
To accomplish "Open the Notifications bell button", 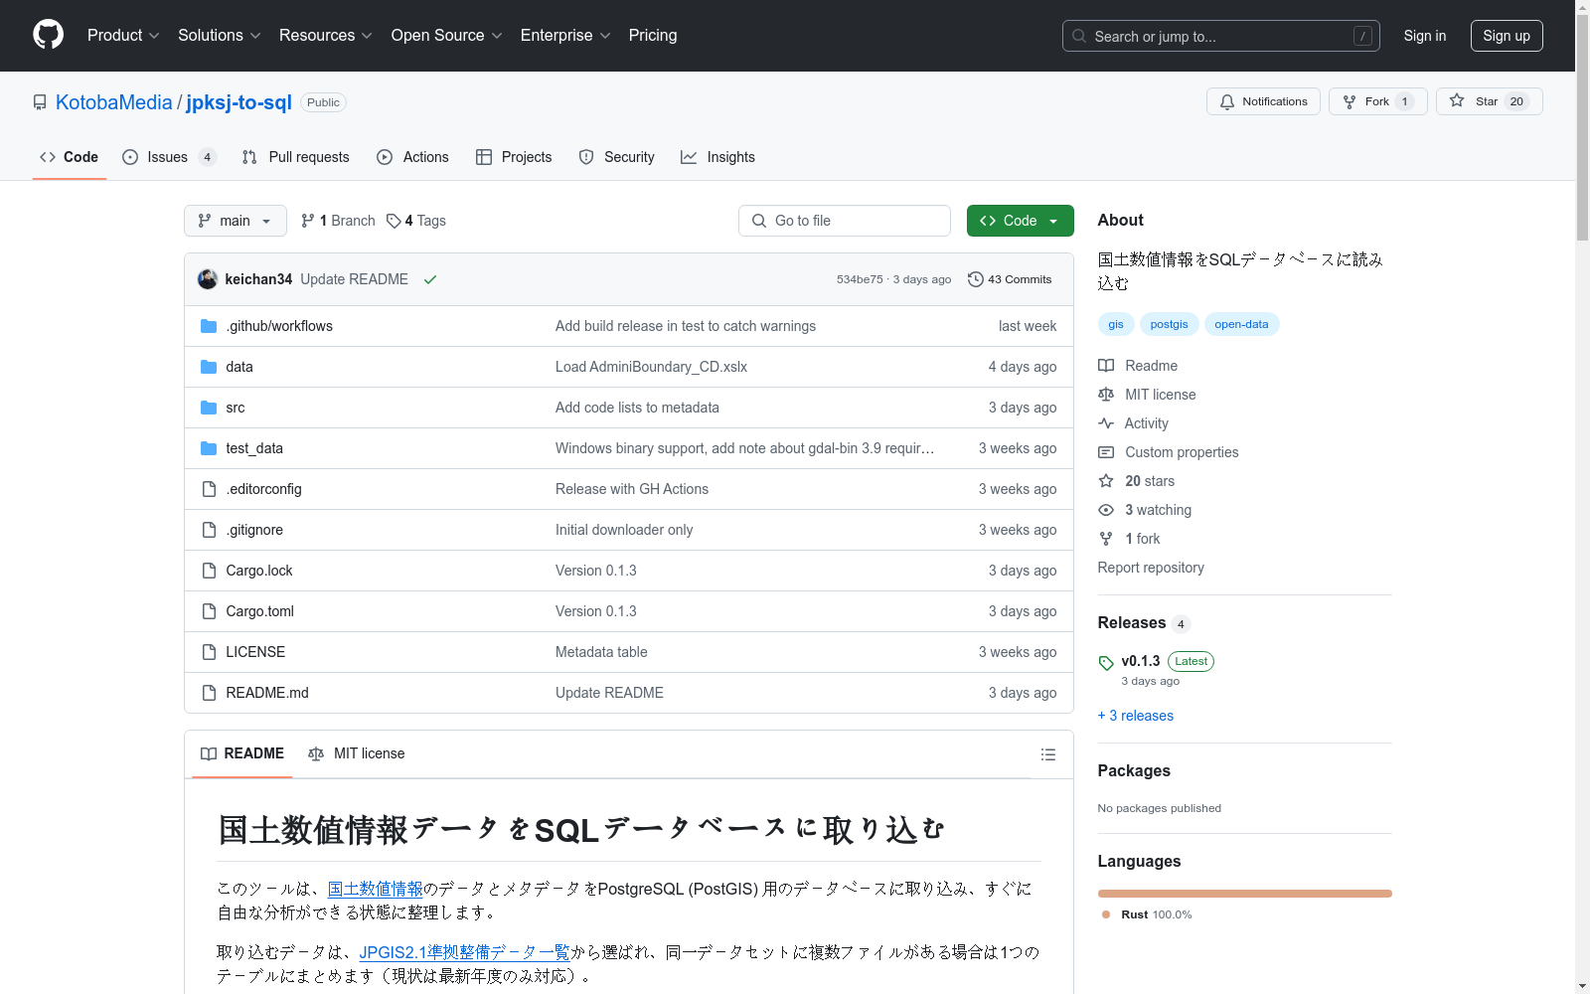I will click(x=1263, y=101).
